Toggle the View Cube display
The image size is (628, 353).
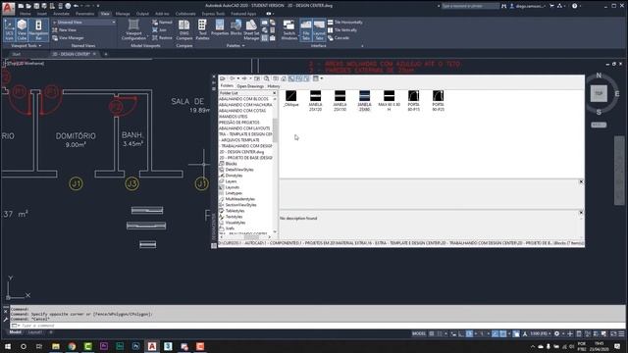tap(22, 29)
